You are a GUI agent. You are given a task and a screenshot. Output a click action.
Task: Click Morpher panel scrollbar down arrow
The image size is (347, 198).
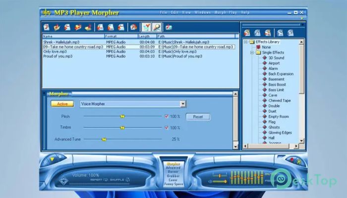[235, 147]
